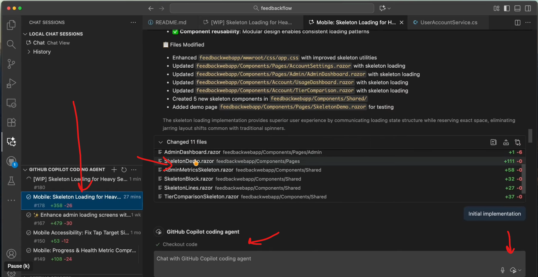Open the Mobile: Progress & Health Metric session
Screen dimensions: 538x277
click(82, 254)
